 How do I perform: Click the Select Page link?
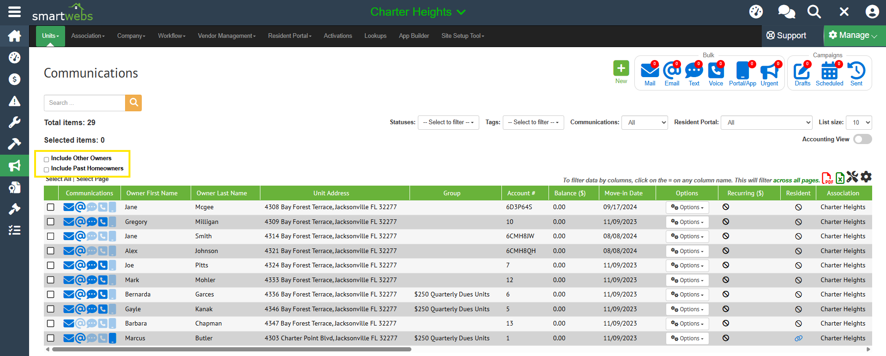coord(92,179)
